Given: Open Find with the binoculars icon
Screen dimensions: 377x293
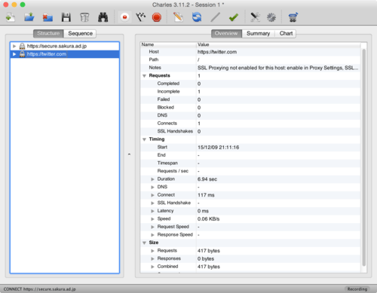Looking at the screenshot, I should click(103, 17).
